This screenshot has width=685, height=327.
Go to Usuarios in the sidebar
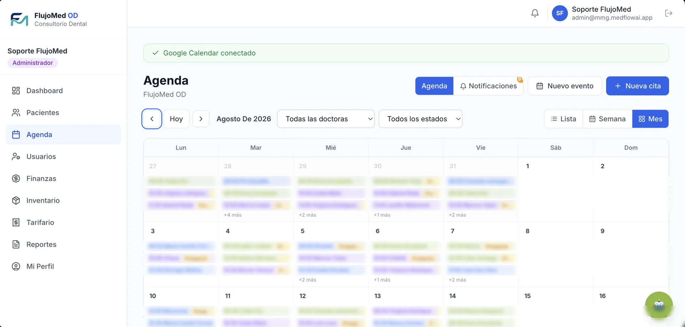(63, 157)
